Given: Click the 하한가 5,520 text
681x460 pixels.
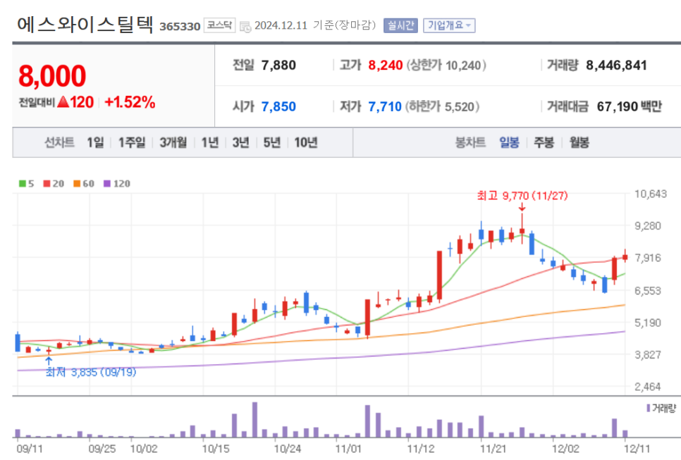Looking at the screenshot, I should pos(442,106).
